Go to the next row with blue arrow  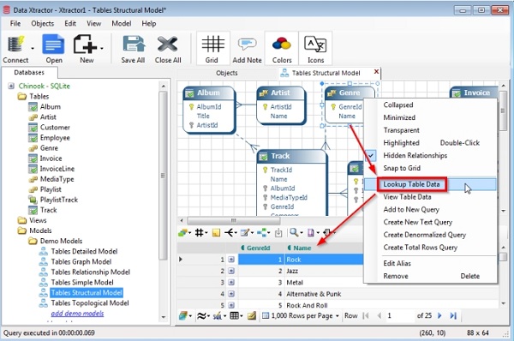point(439,316)
